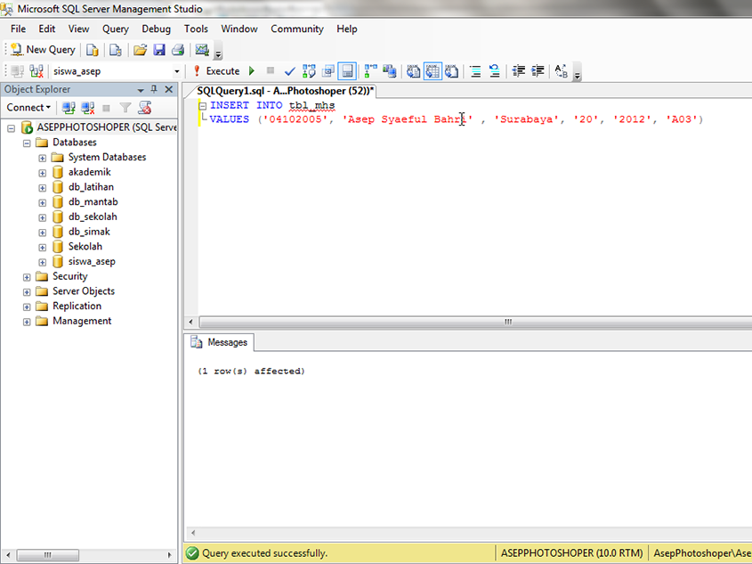Select Results to Text mode
Image resolution: width=752 pixels, height=564 pixels.
coord(414,71)
